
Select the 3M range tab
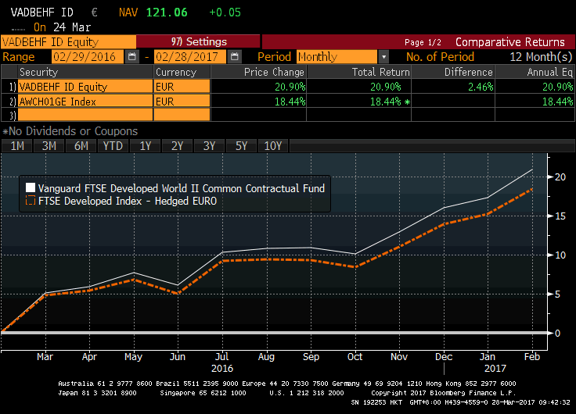(49, 146)
